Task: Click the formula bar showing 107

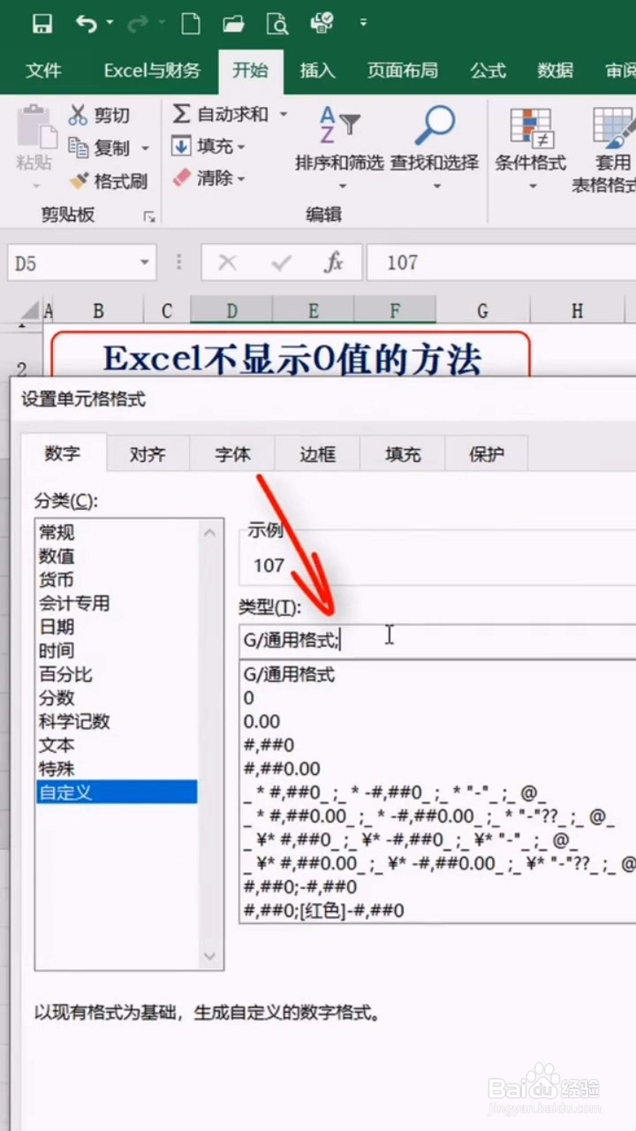Action: [x=501, y=262]
